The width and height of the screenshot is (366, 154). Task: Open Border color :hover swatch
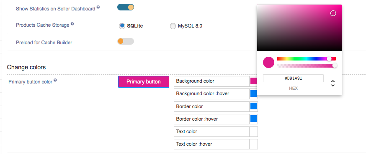(x=253, y=119)
